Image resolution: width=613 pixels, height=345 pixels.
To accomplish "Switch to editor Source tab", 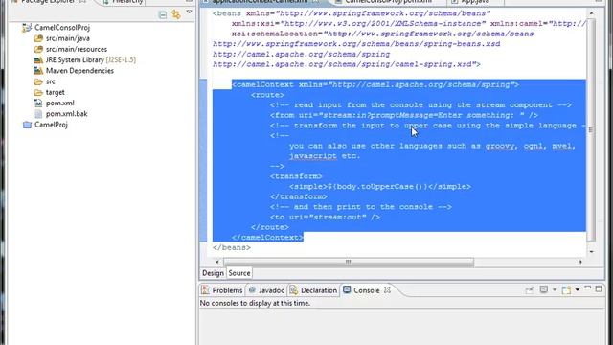I will click(x=239, y=273).
